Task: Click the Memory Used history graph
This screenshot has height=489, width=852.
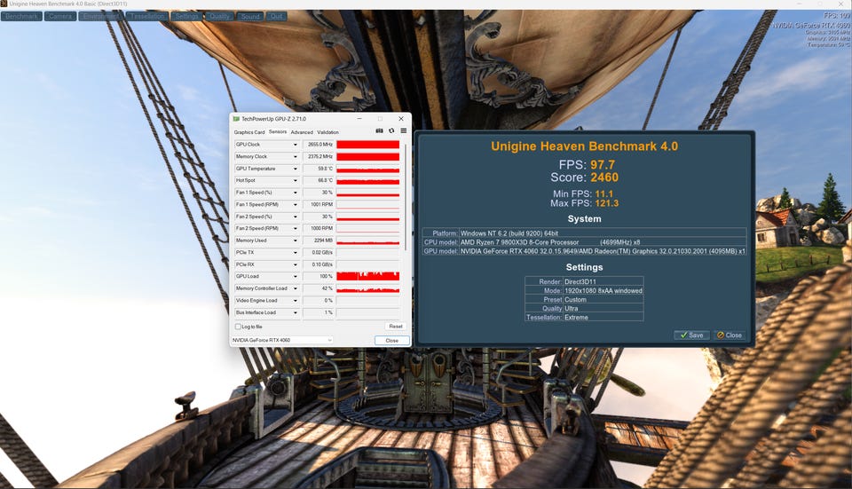Action: tap(367, 241)
